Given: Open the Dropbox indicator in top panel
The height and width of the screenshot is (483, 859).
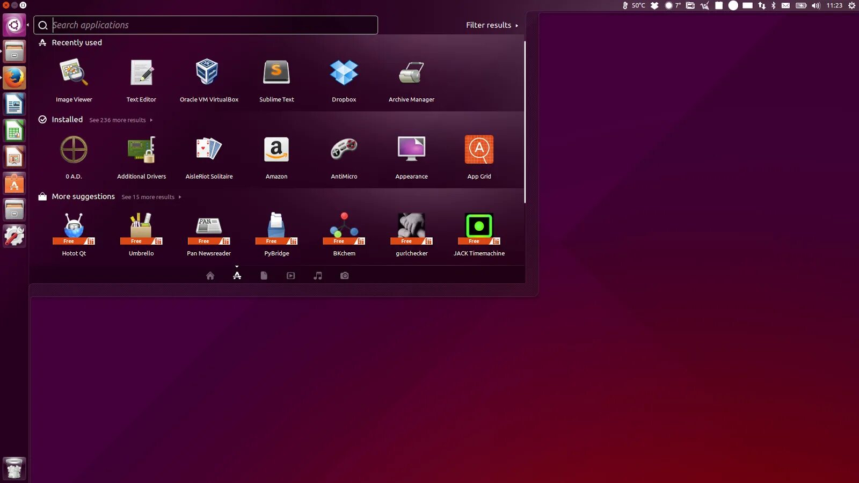Looking at the screenshot, I should (655, 5).
